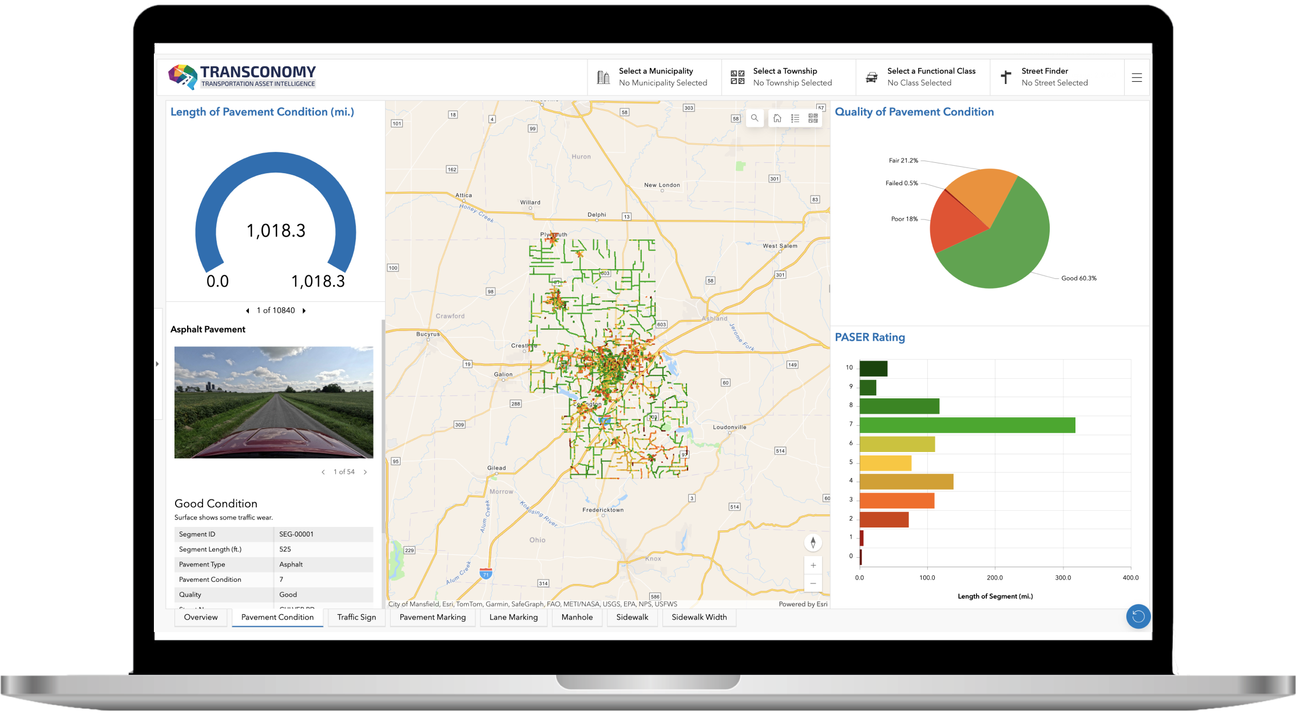Click the home default extent icon

tap(777, 118)
